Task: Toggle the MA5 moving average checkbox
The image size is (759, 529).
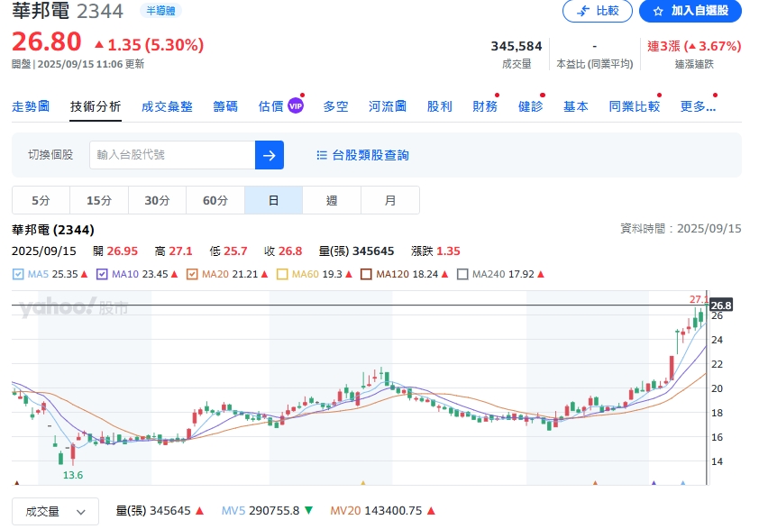Action: [x=18, y=274]
